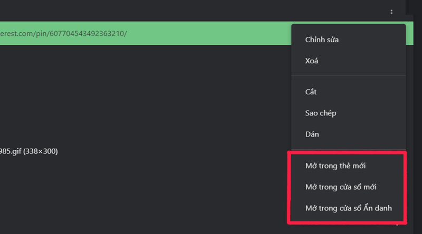The width and height of the screenshot is (422, 234).
Task: Open the bookmark in a new tab
Action: click(x=335, y=166)
